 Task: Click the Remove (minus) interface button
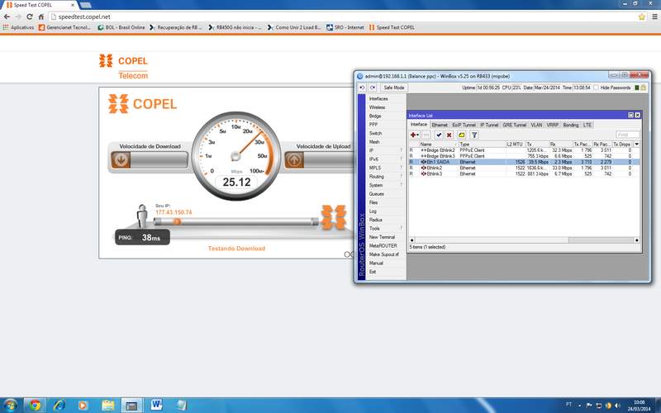point(426,135)
